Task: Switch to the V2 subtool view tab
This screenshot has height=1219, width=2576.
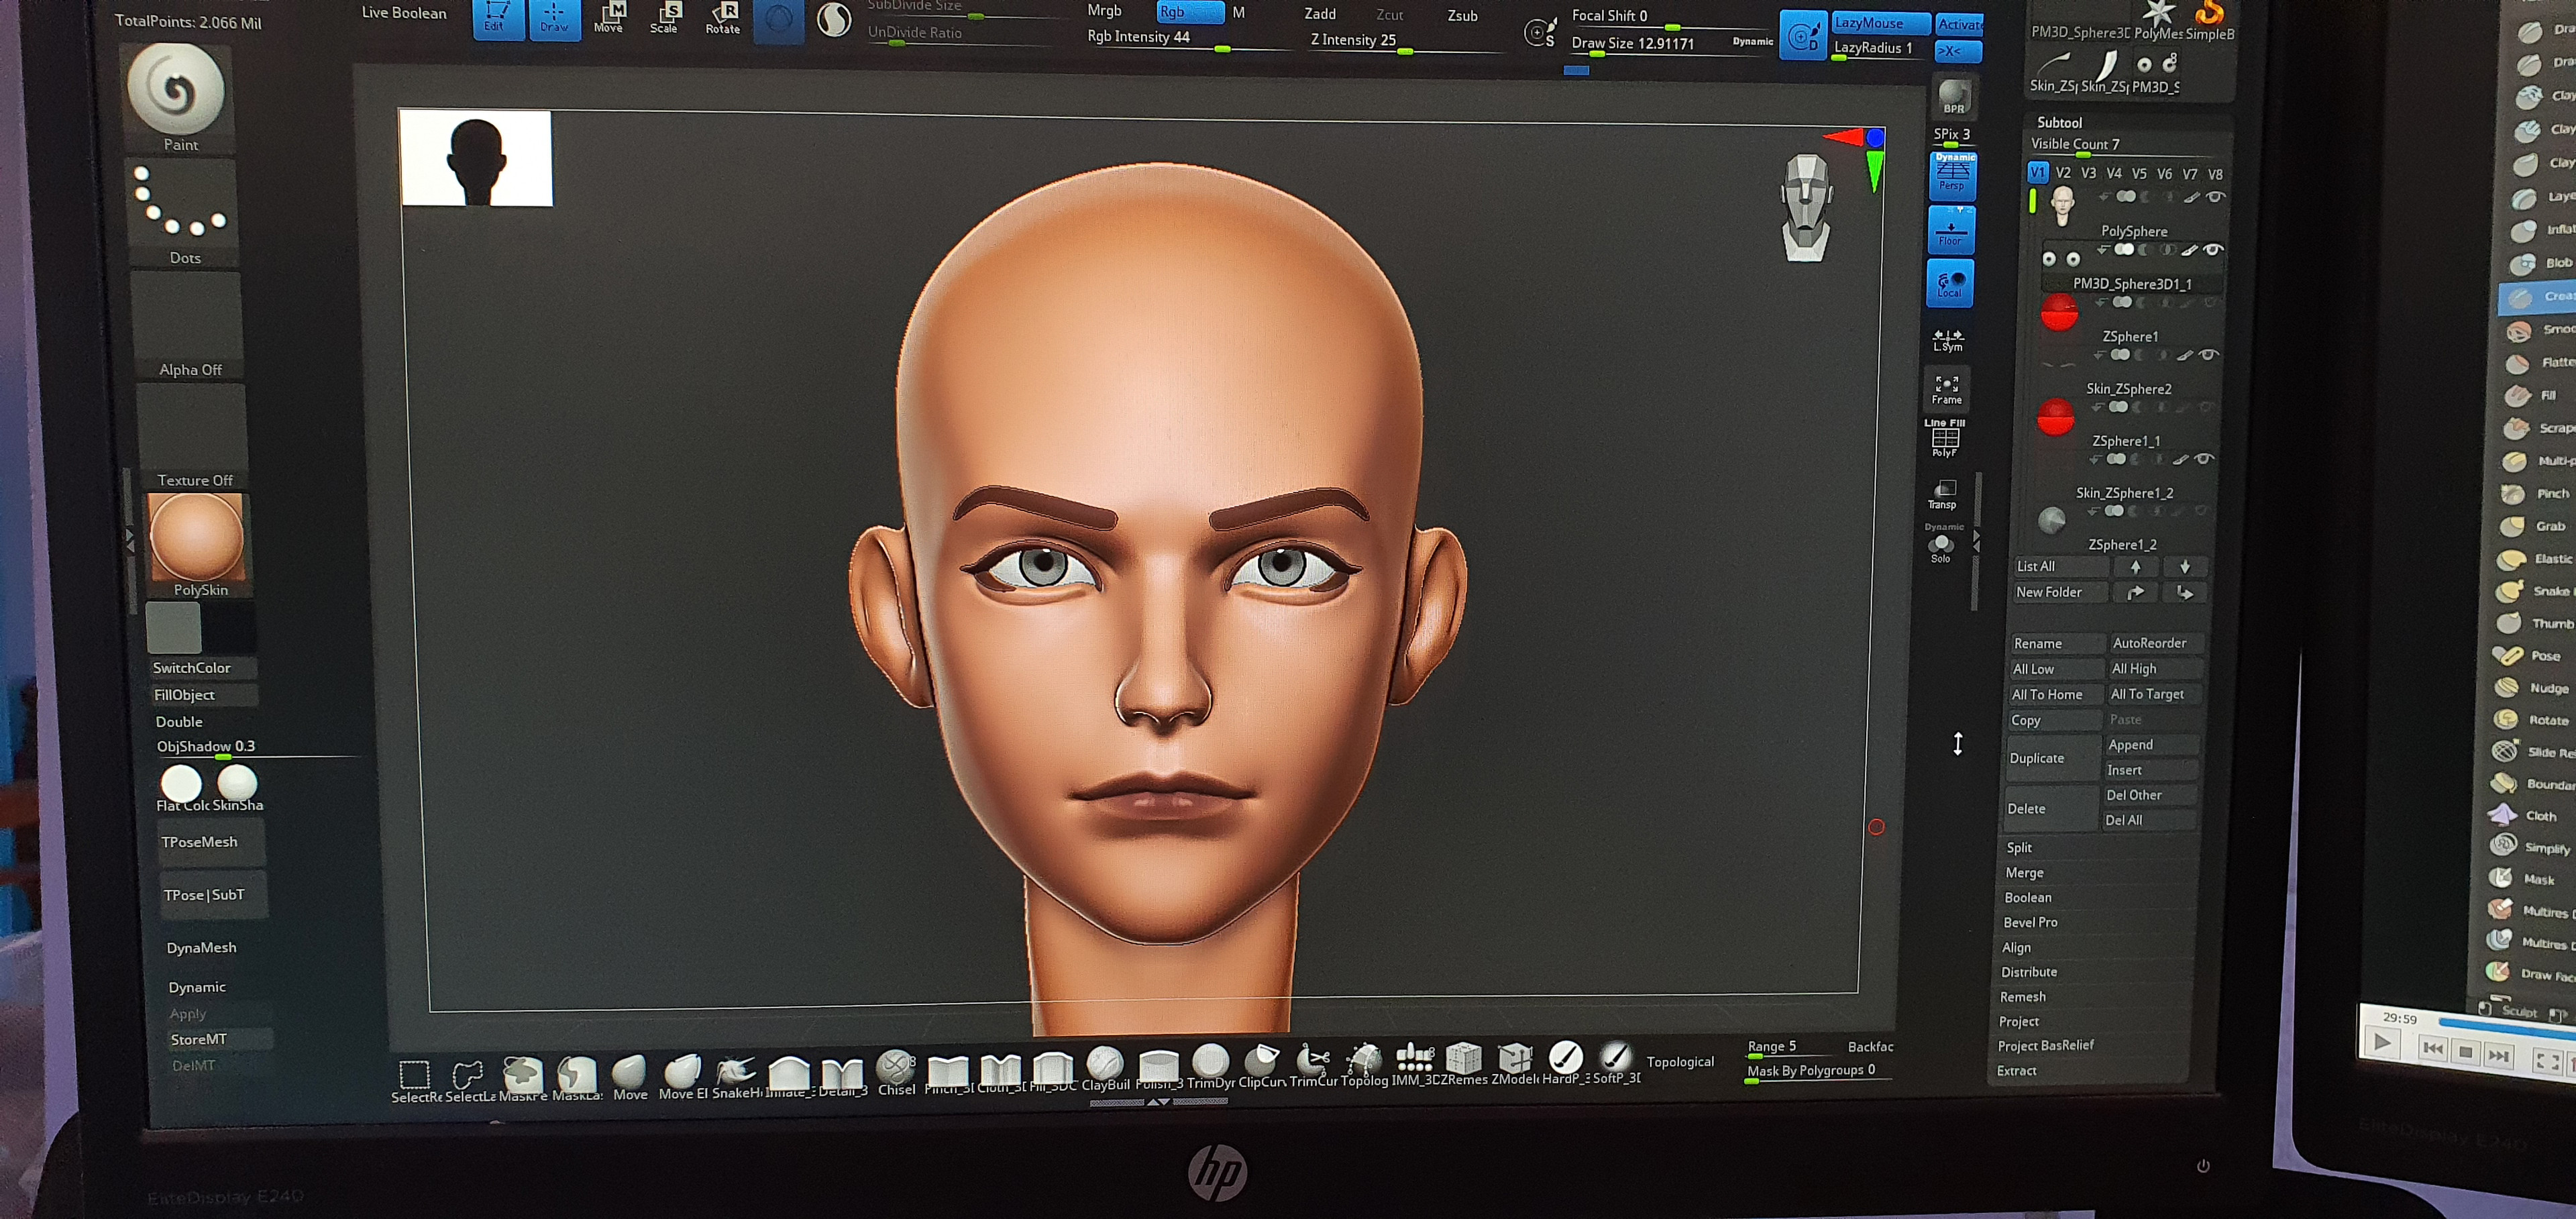Action: pyautogui.click(x=2063, y=173)
